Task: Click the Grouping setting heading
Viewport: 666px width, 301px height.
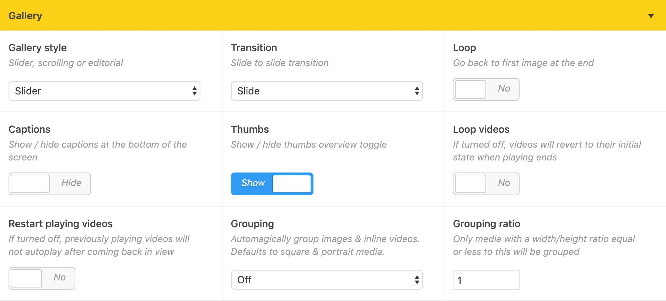Action: pyautogui.click(x=252, y=224)
